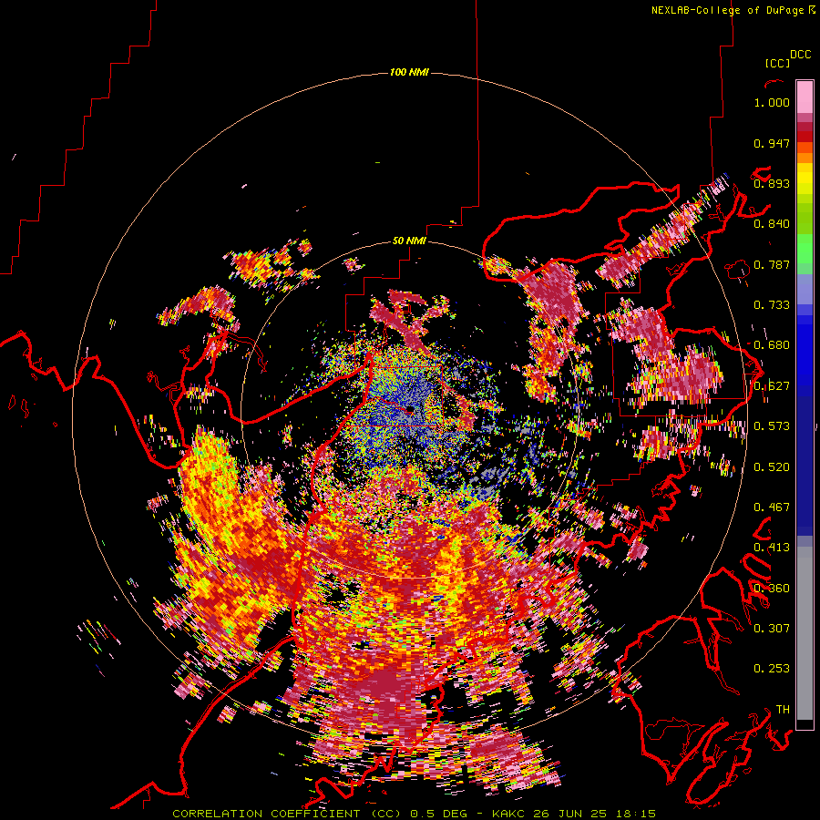Click the 0.573 scale value

click(772, 426)
